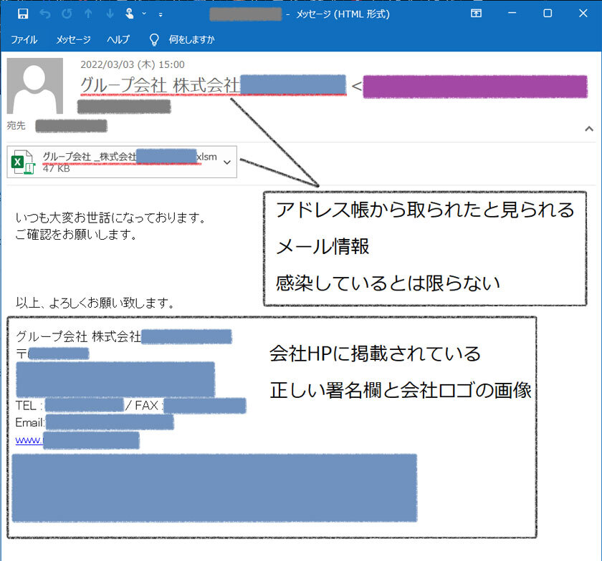Screen dimensions: 602x561
Task: Open the ヘルプ tab
Action: 118,39
